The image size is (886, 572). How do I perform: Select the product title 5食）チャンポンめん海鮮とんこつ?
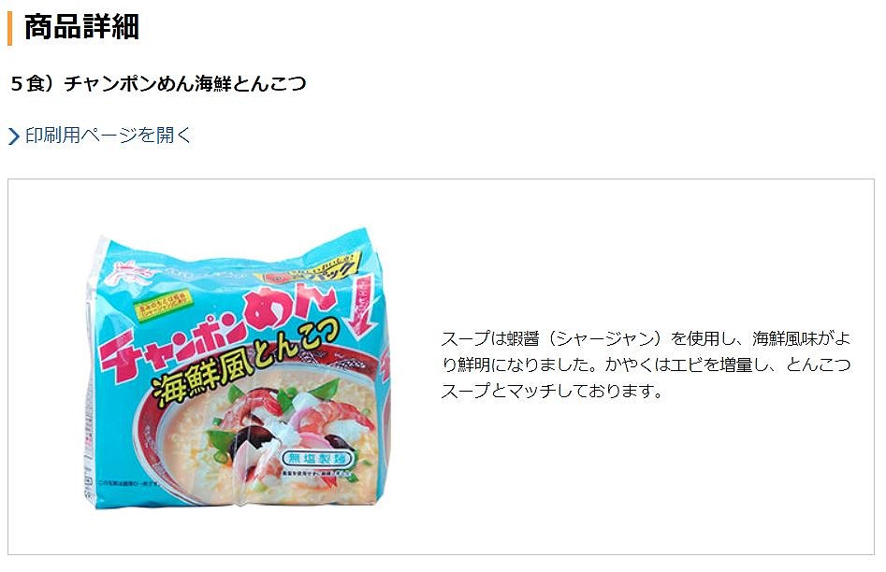pos(159,84)
